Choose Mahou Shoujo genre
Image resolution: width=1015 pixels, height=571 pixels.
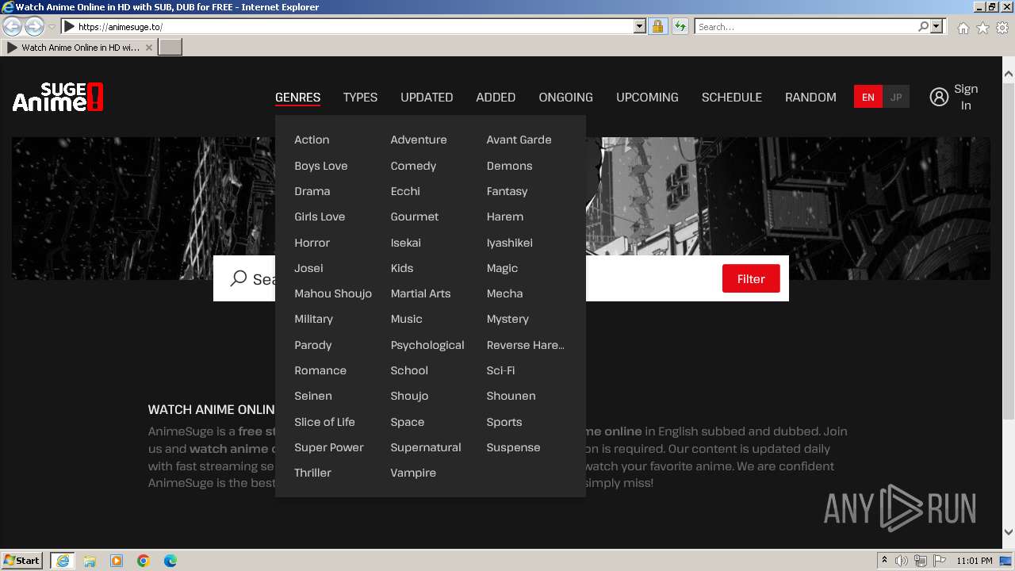[333, 293]
